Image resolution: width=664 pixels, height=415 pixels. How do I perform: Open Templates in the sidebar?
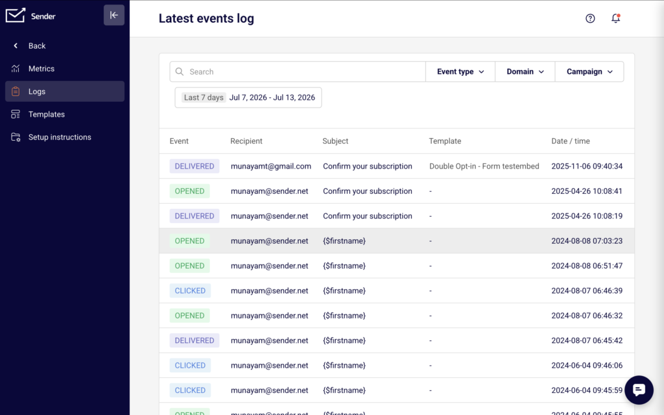(65, 114)
